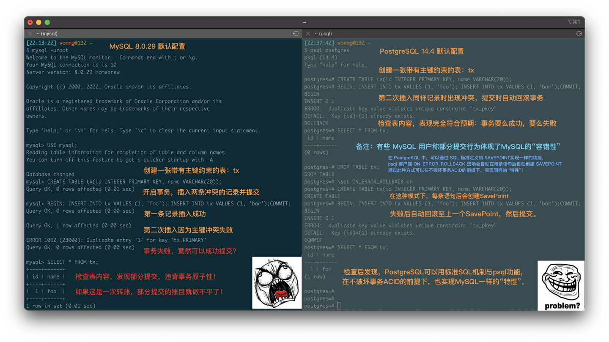Viewport: 609px width, 342px height.
Task: Click the trollface 'problem?' meme image
Action: (561, 286)
